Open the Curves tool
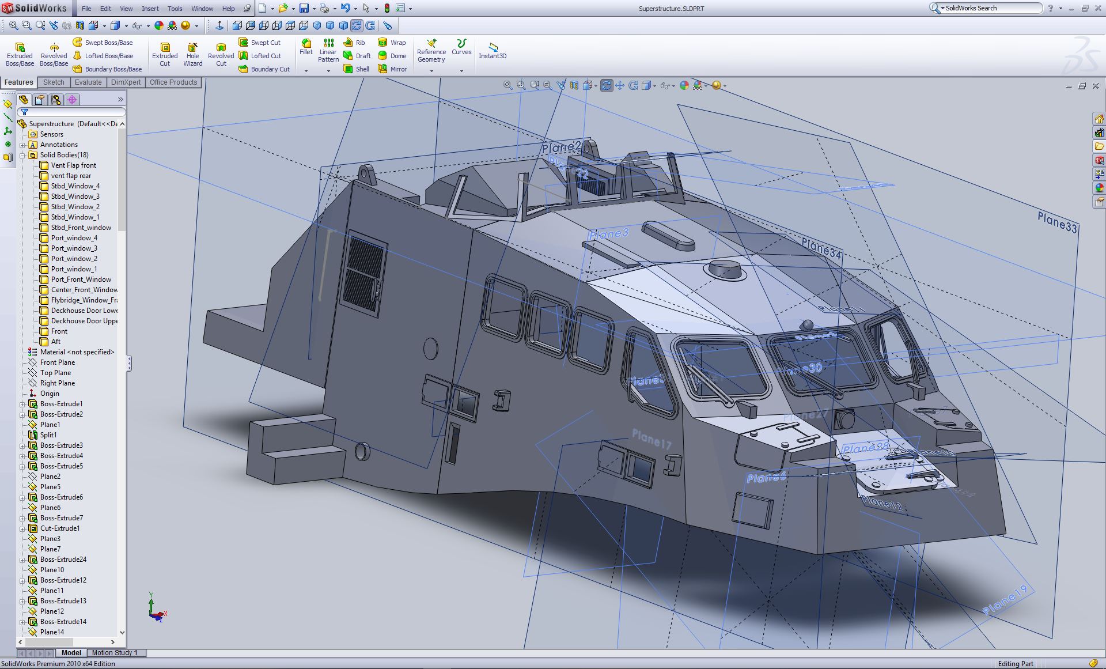The image size is (1106, 669). tap(461, 47)
